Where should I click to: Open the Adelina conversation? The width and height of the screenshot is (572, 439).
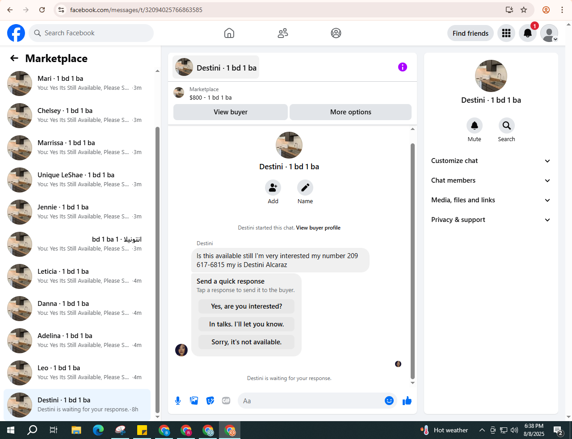click(77, 340)
